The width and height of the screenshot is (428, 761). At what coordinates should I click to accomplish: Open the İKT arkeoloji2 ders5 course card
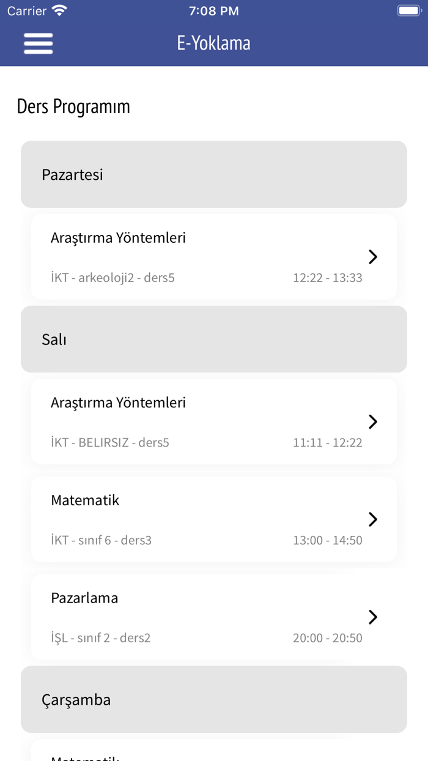tap(213, 257)
